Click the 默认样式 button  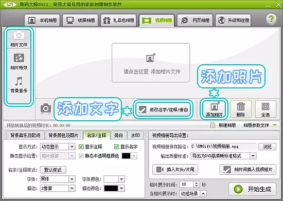(x=53, y=170)
